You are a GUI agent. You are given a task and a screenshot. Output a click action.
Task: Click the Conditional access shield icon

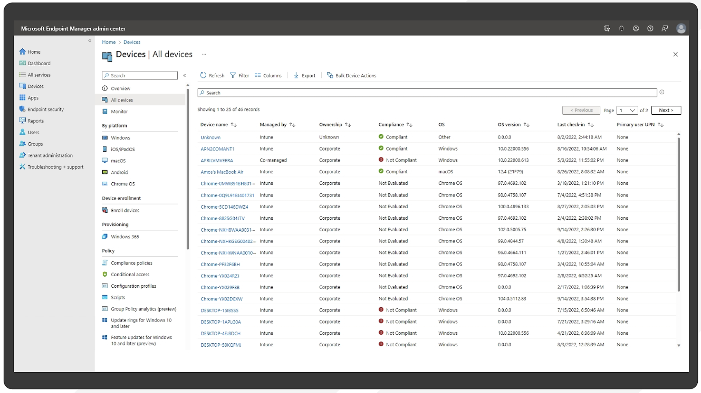[105, 274]
